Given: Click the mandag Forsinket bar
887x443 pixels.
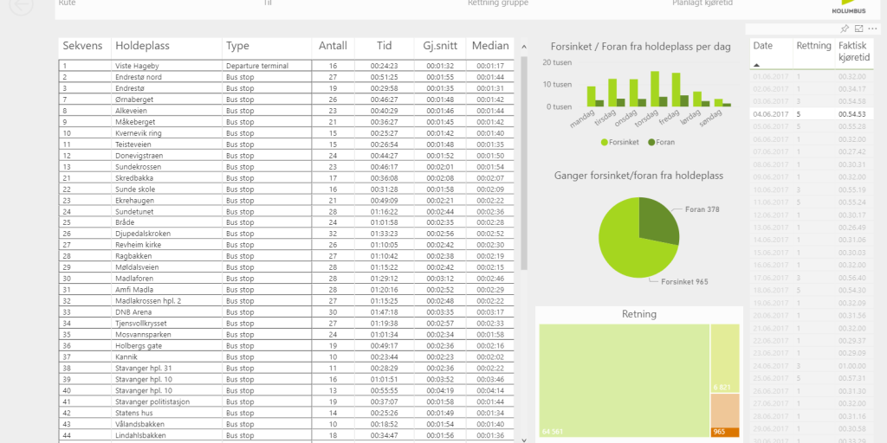Looking at the screenshot, I should click(x=591, y=96).
